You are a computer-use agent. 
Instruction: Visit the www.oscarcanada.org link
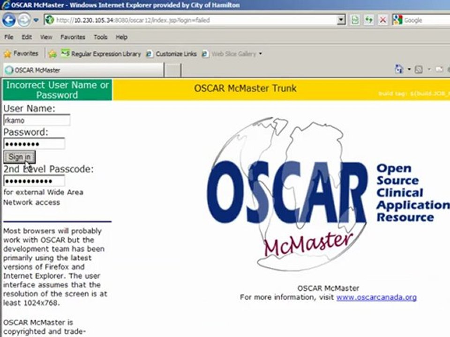[376, 297]
